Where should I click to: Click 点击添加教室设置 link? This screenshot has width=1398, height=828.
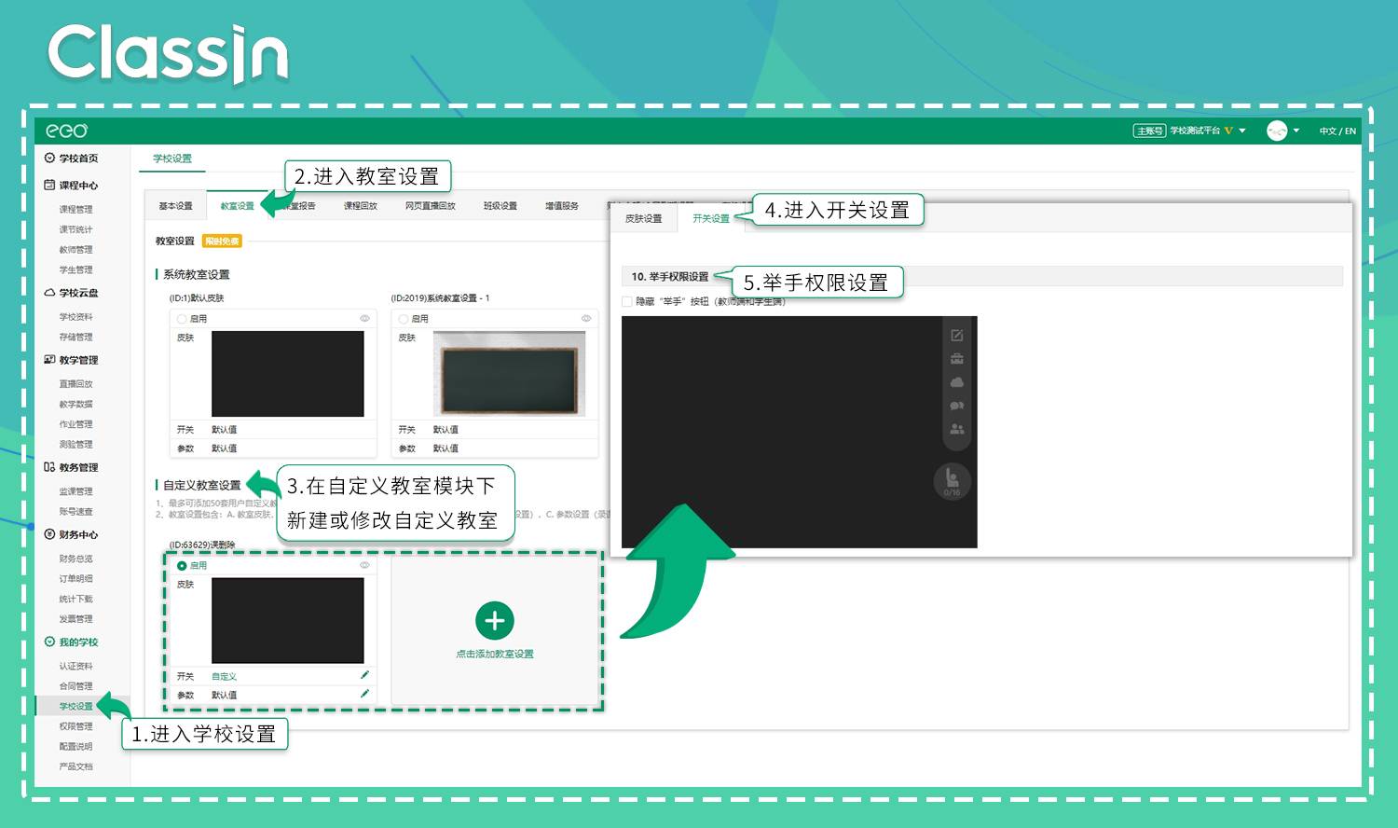click(495, 654)
